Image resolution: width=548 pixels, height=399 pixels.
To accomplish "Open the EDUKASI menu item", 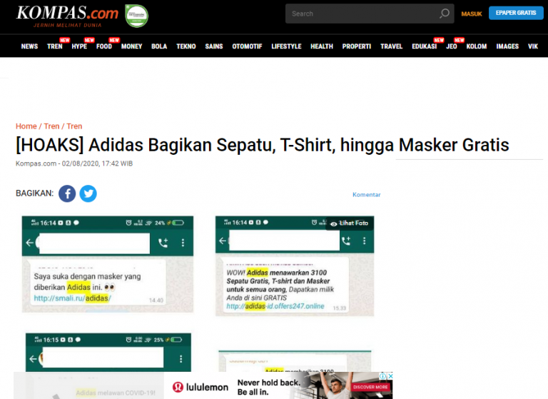I will 425,46.
